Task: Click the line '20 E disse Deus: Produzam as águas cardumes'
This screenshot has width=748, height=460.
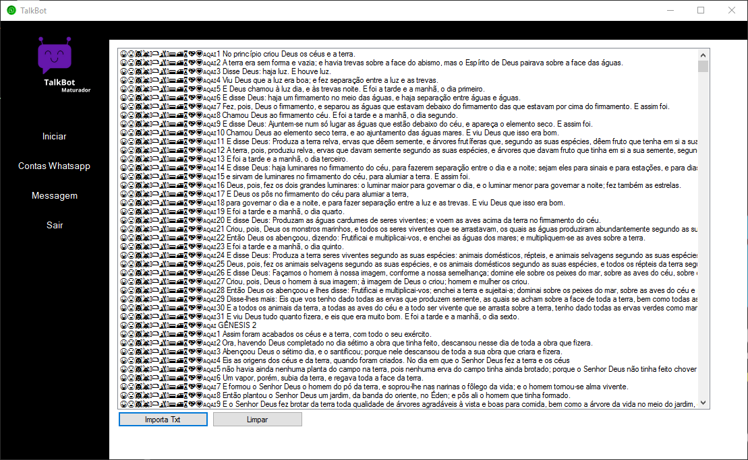Action: tap(360, 220)
